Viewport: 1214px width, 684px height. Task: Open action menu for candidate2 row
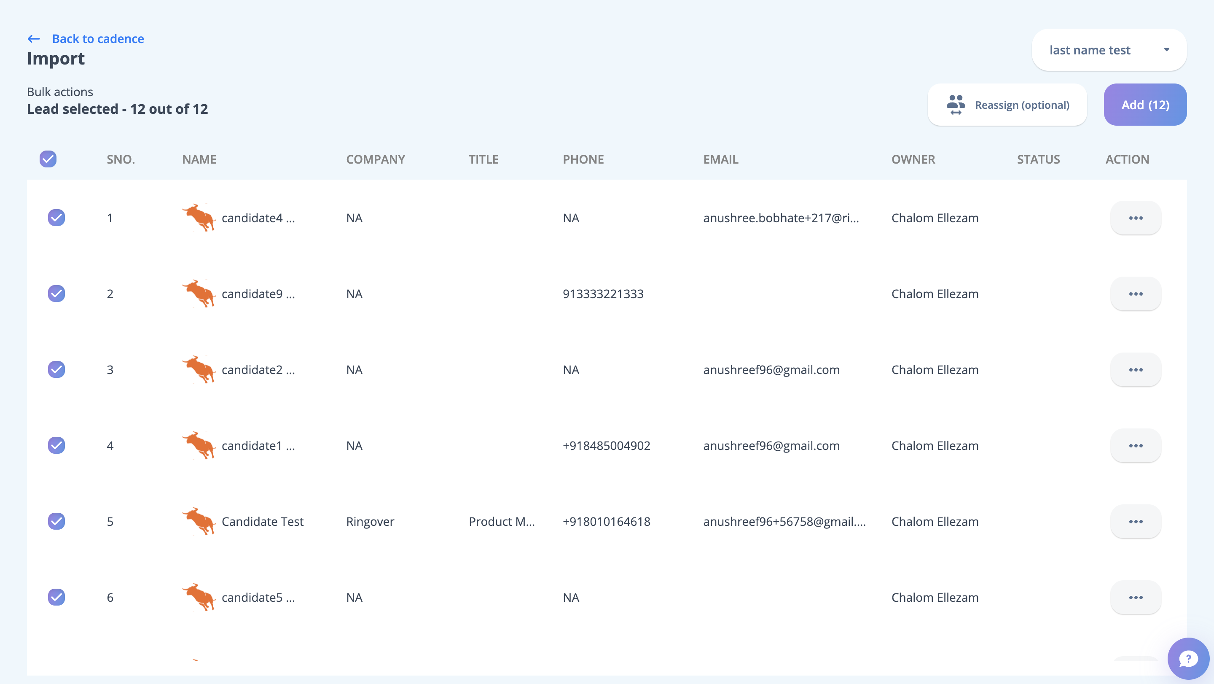[1136, 369]
